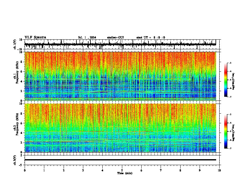
Task: Select the ch.1 spectrogram panel
Action: pos(120,76)
